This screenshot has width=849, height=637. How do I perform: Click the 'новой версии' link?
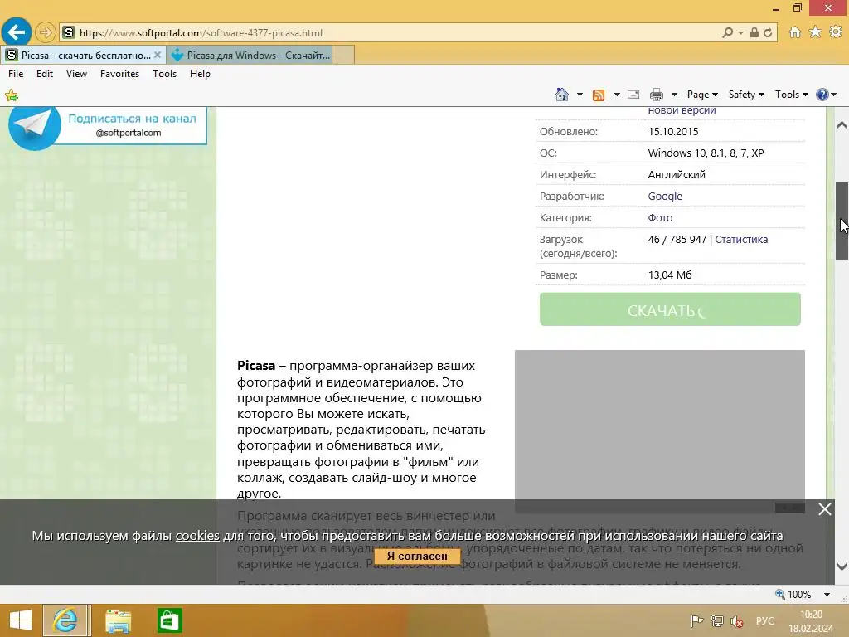[x=682, y=110]
